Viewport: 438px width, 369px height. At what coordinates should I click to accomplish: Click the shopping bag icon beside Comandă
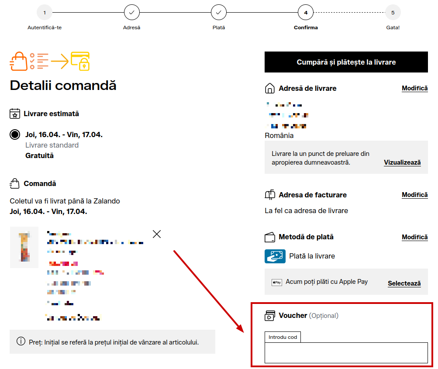[14, 183]
